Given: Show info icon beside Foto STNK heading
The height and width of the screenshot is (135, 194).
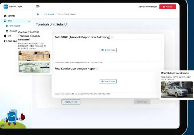Looking at the screenshot, I should pyautogui.click(x=113, y=37).
